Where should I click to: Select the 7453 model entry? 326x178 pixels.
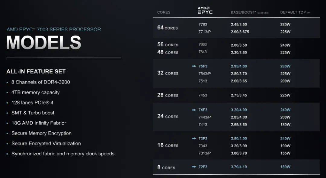tap(203, 95)
